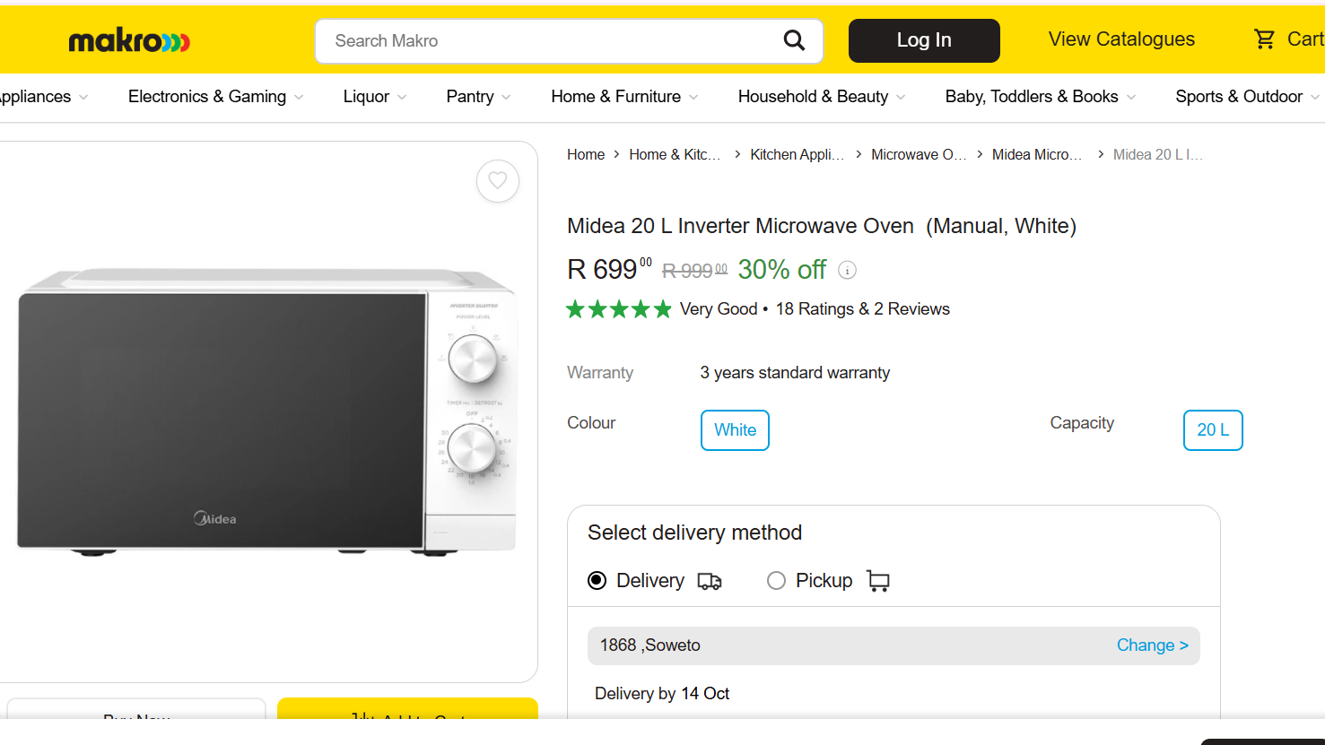Click Change delivery location link
Viewport: 1325px width, 745px height.
point(1152,645)
